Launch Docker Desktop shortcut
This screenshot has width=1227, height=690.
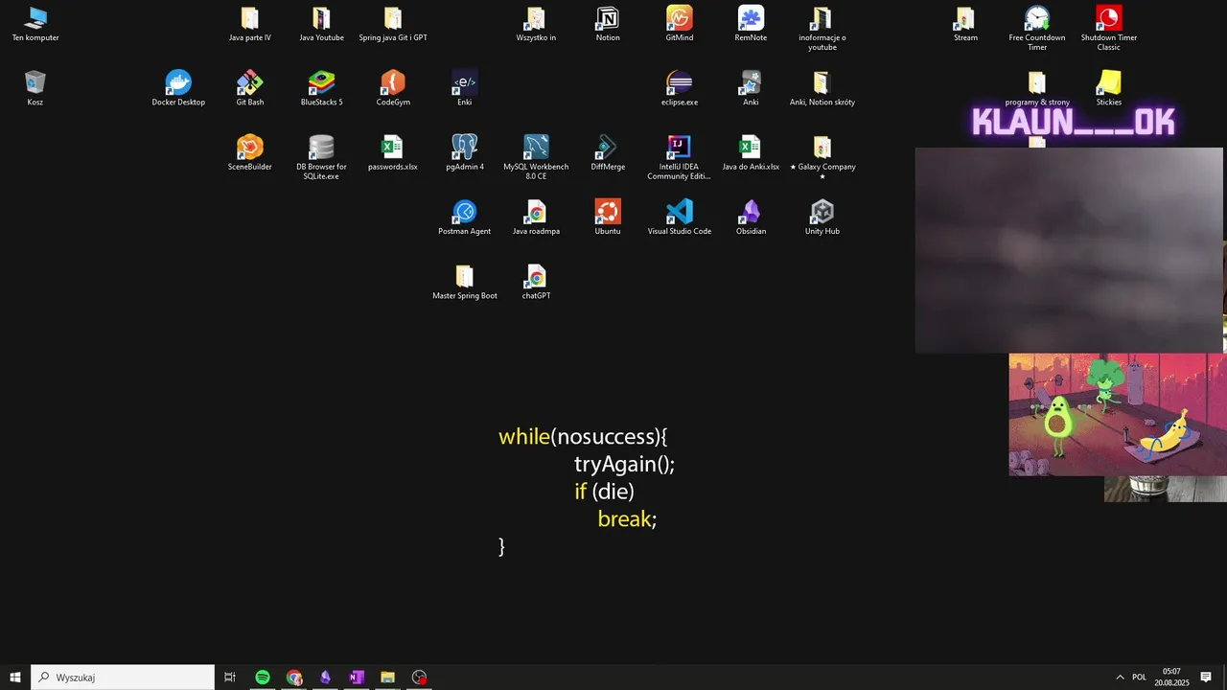point(178,88)
